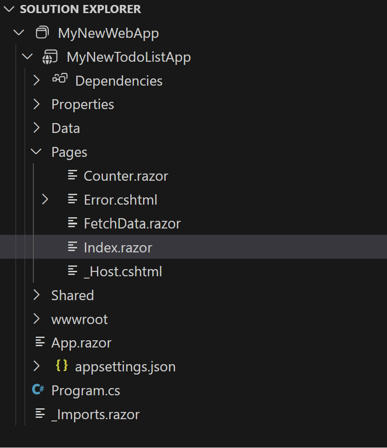Click the C# icon next to Program.cs
This screenshot has height=448, width=387.
point(38,390)
